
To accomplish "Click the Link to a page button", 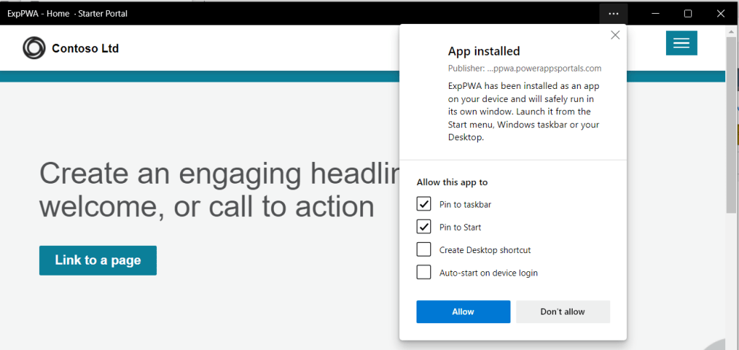I will click(98, 260).
